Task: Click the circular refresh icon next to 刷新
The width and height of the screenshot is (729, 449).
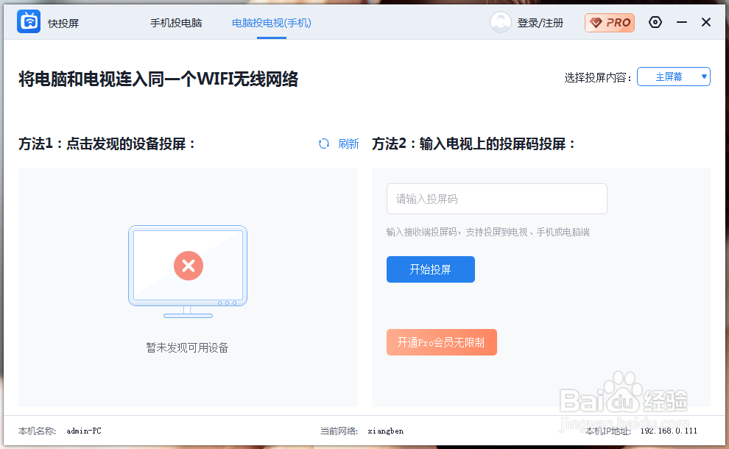Action: (323, 144)
